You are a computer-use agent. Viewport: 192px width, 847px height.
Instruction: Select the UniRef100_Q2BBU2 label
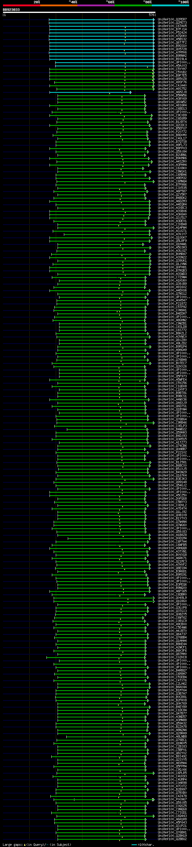pyautogui.click(x=172, y=839)
